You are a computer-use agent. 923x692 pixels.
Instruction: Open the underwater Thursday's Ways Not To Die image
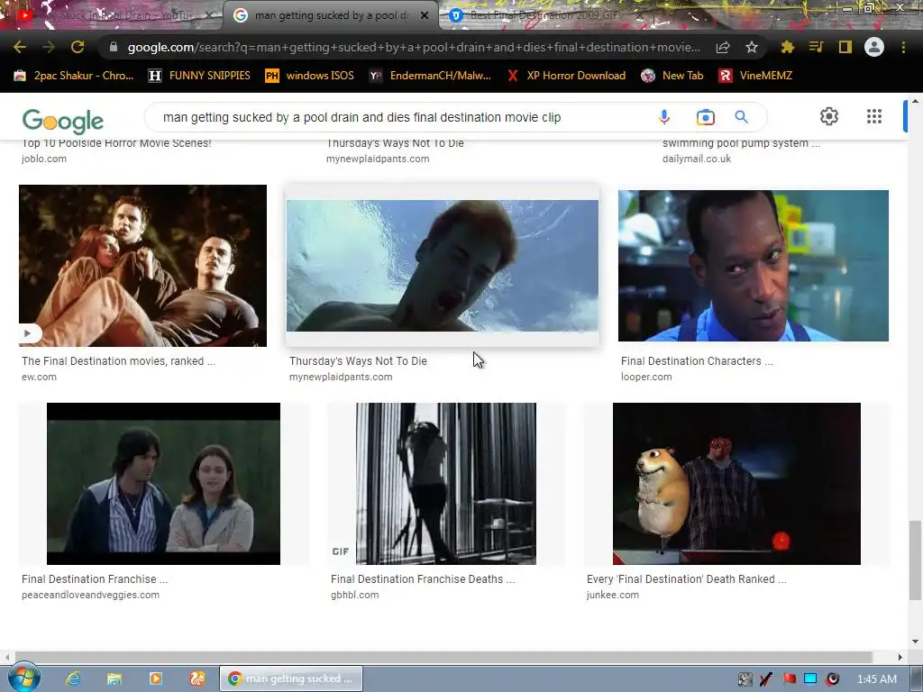pyautogui.click(x=442, y=266)
